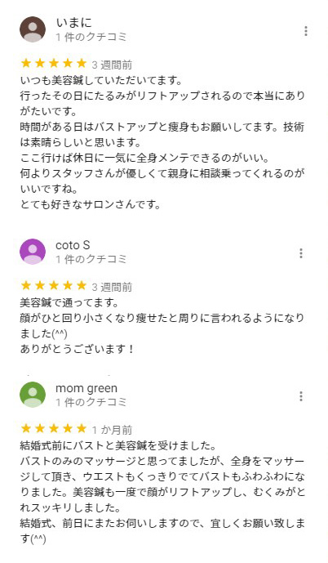Click the review text starting いつも美容鍼
Screen dimensions: 328x563
(162, 142)
